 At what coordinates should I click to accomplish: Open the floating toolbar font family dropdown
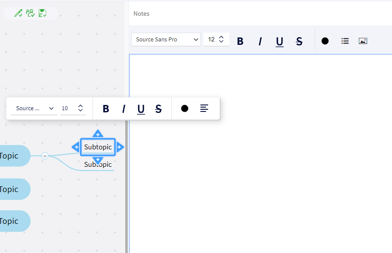tap(34, 108)
